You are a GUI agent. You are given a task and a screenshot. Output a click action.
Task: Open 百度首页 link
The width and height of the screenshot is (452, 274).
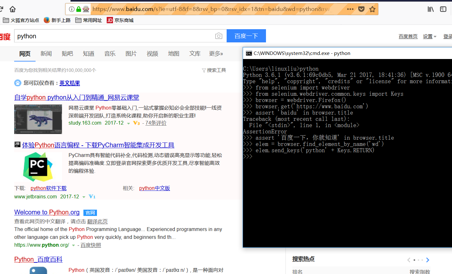pos(408,36)
